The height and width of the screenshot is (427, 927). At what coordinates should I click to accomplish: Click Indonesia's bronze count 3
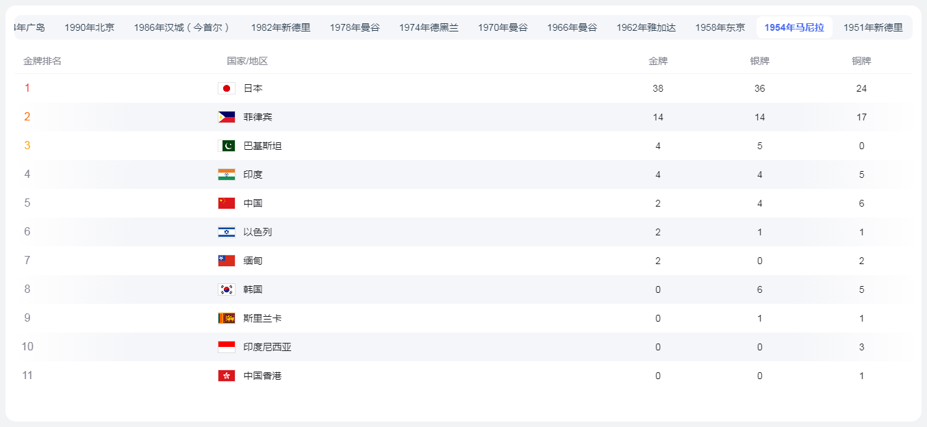(861, 347)
